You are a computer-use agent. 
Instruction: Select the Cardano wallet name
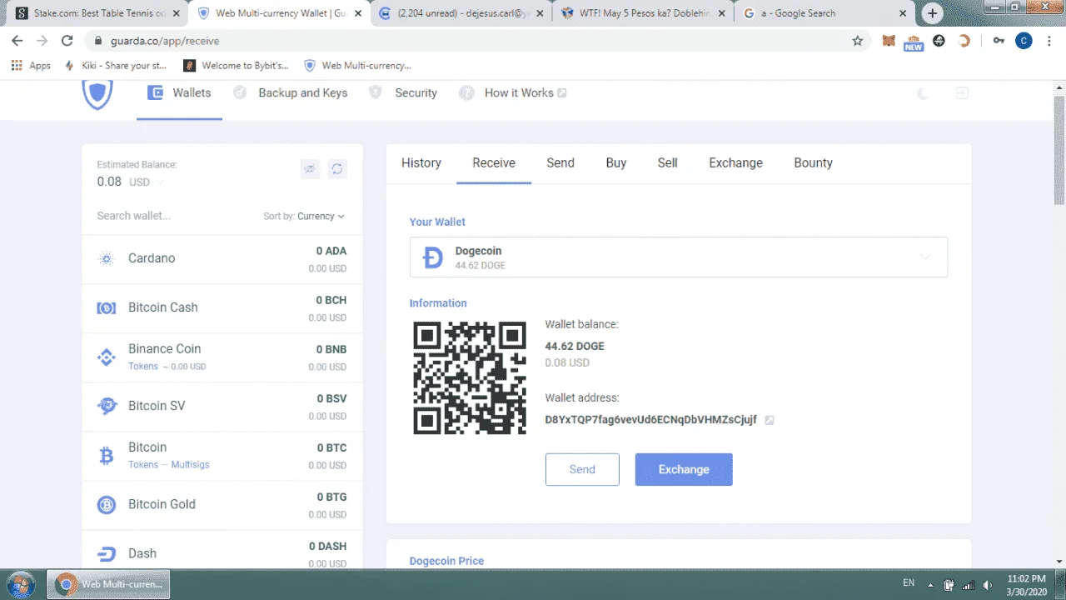coord(152,258)
